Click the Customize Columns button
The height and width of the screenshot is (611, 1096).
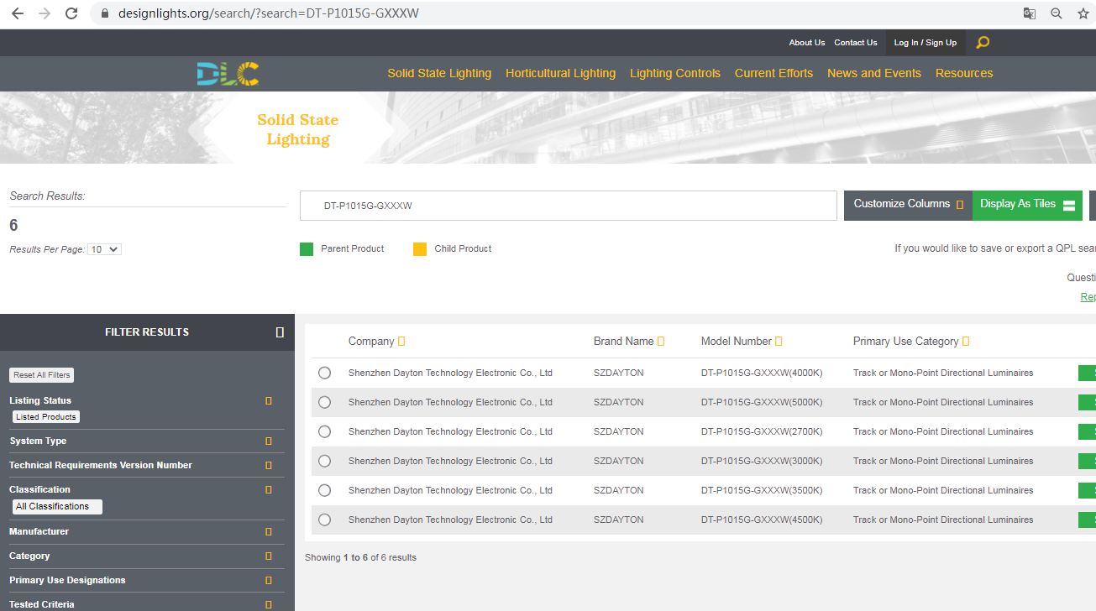tap(908, 205)
